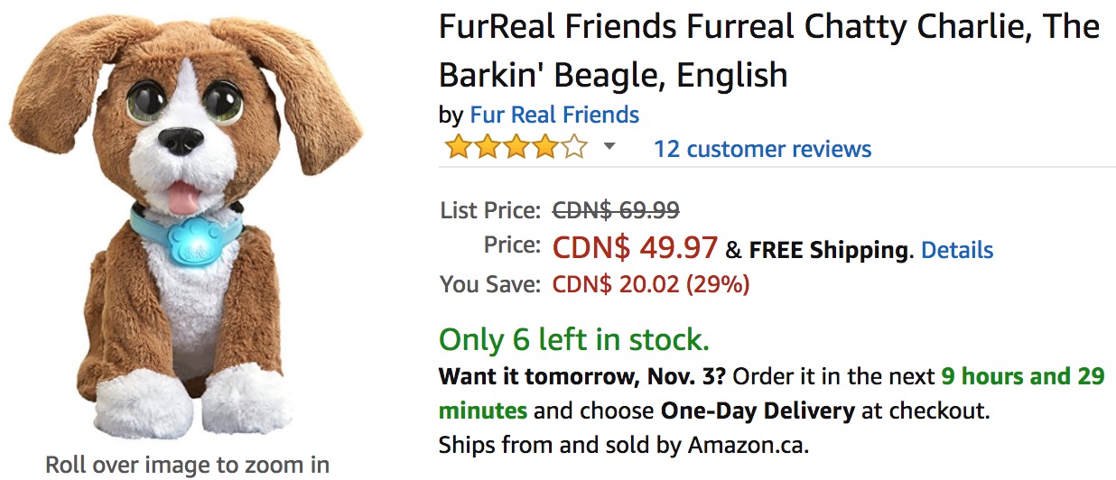Click the CDN$ 20.02 (29%) savings amount
This screenshot has height=480, width=1116.
(650, 285)
